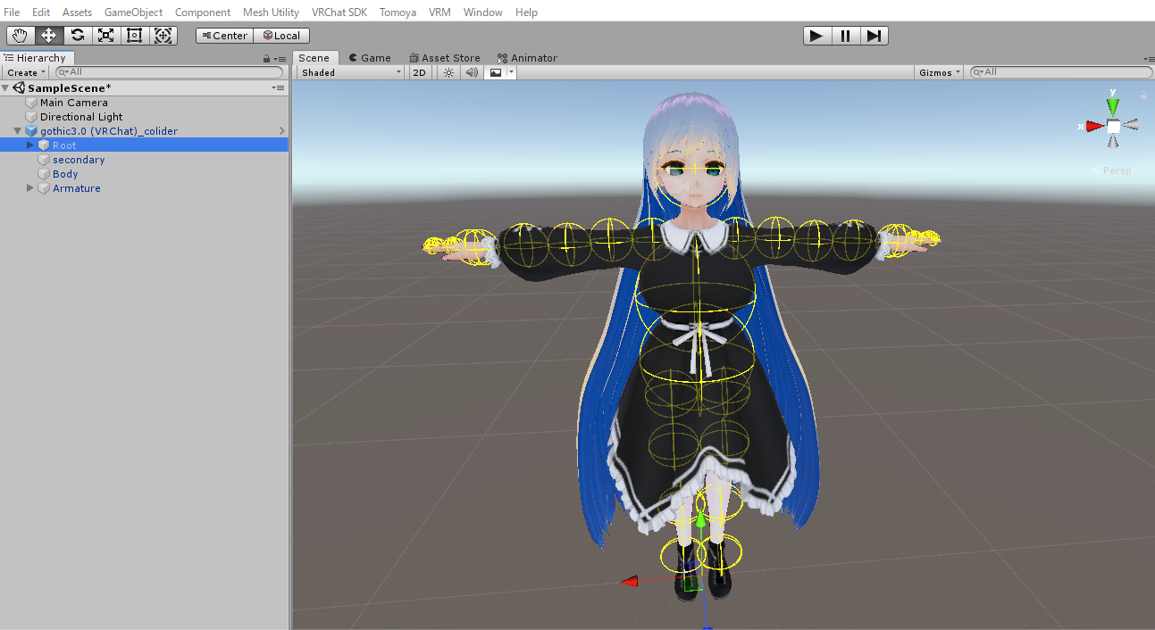Select Main Camera in Hierarchy

point(74,103)
